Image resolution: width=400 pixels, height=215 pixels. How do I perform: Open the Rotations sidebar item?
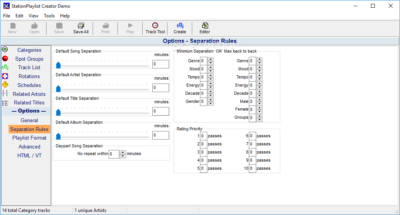tap(29, 76)
